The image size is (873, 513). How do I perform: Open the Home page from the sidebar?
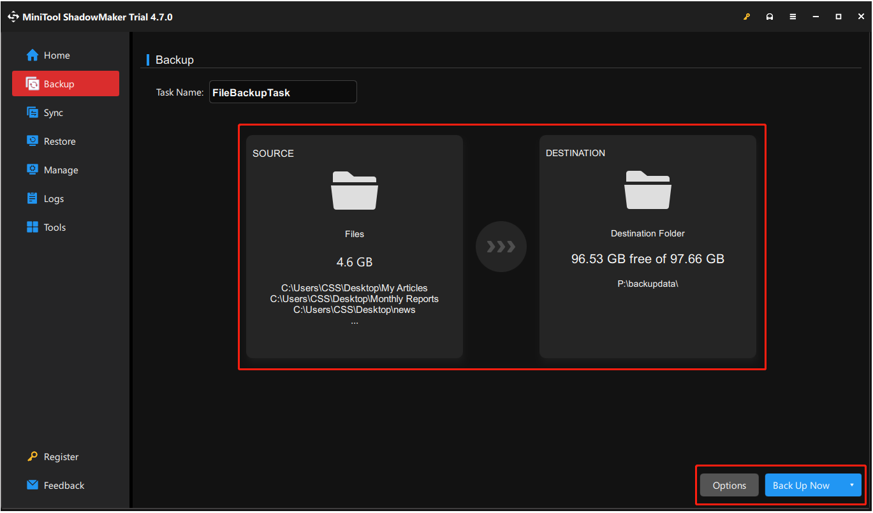click(x=55, y=55)
